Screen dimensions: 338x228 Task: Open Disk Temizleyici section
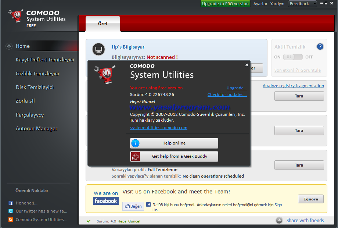35,88
